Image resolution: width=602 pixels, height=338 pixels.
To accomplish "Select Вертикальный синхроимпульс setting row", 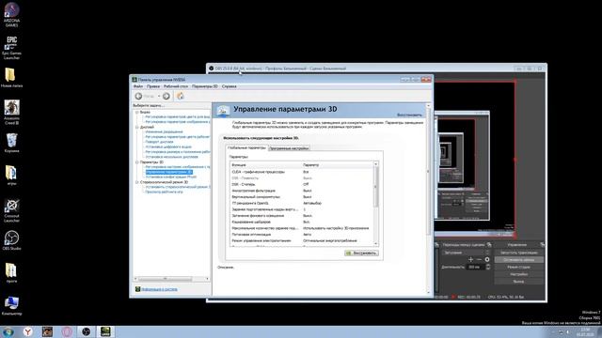I will pyautogui.click(x=301, y=197).
